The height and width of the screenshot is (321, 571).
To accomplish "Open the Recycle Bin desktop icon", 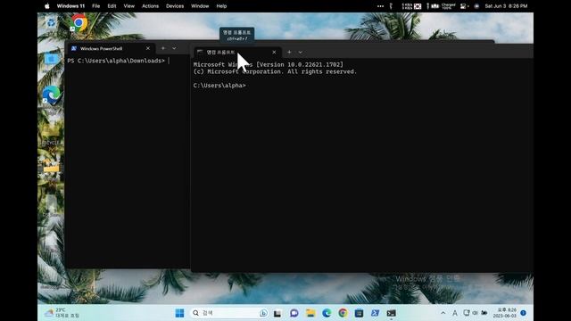I will [x=52, y=23].
